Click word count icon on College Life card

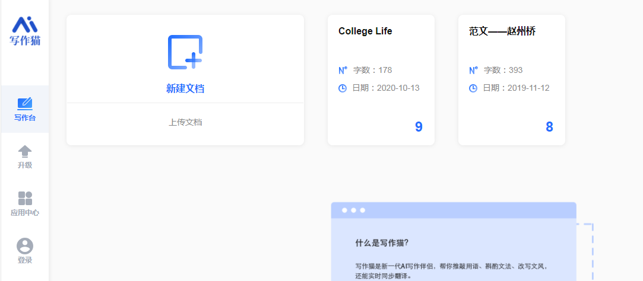point(343,71)
